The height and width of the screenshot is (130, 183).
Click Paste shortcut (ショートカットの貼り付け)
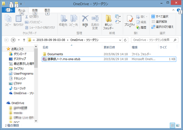(40, 27)
